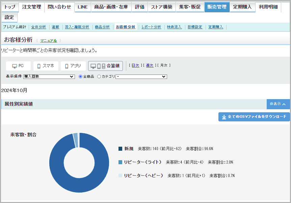Collapse section with 非表示 button
Screen dimensions: 291x203
[278, 104]
